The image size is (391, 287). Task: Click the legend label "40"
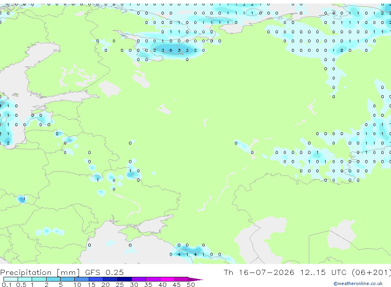163,285
